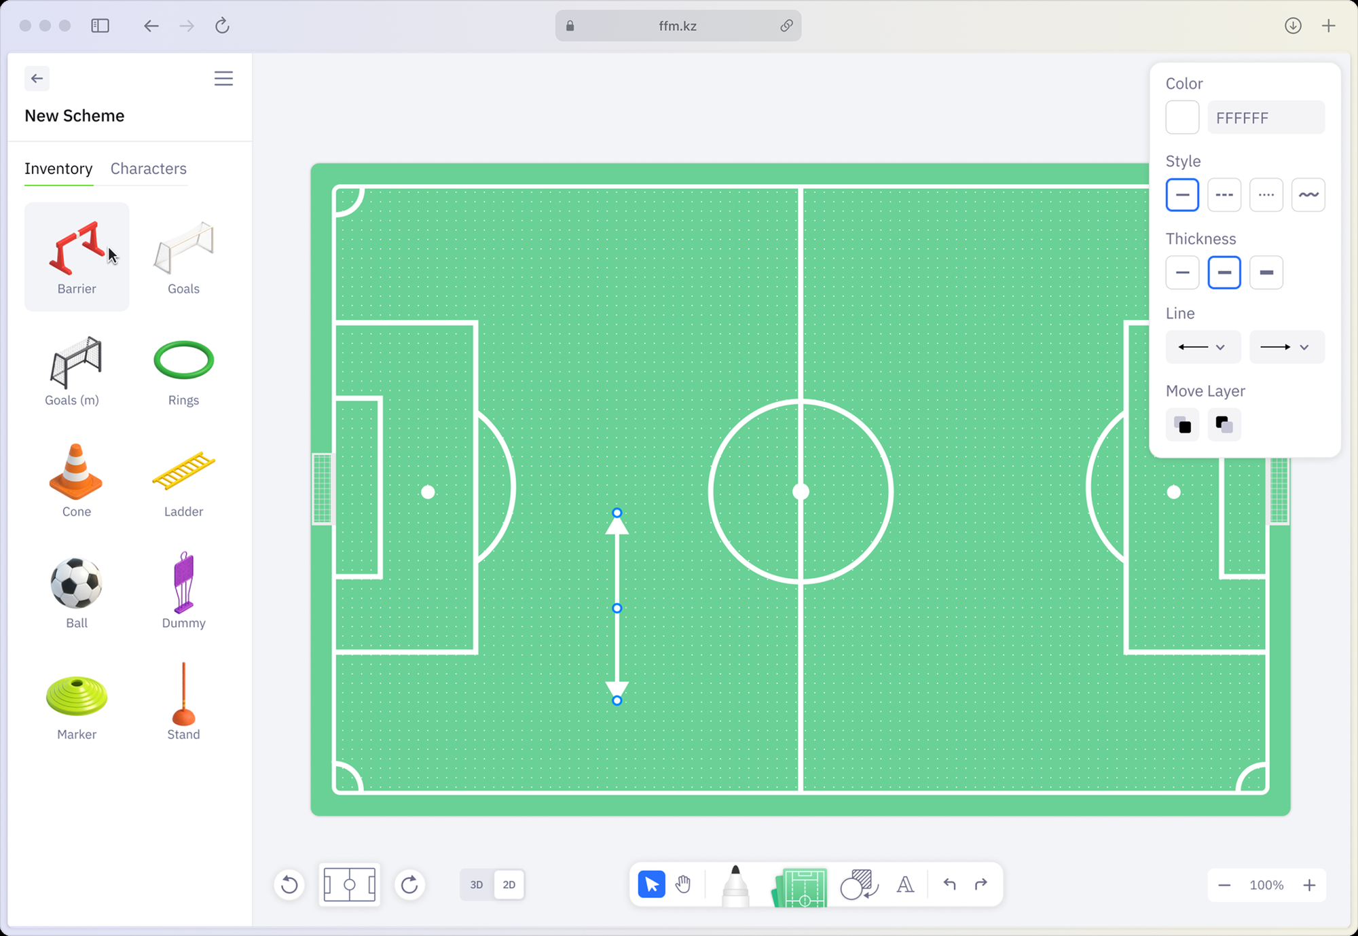Switch to the Inventory tab
Screen dimensions: 1358x936
58,168
